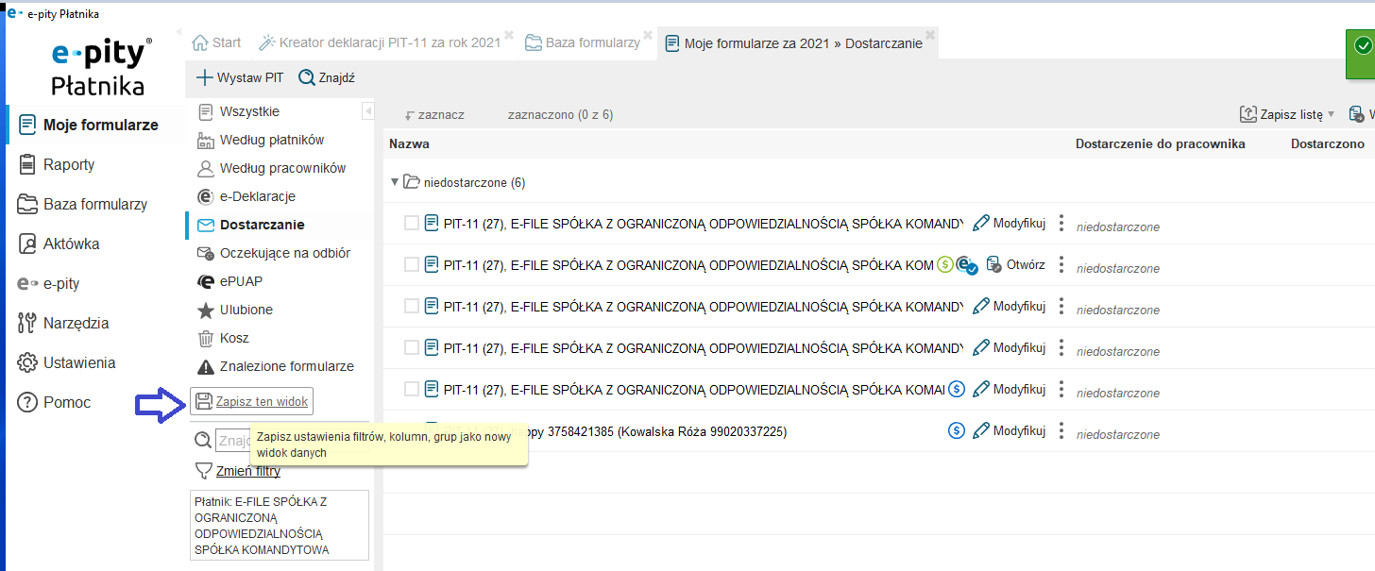The height and width of the screenshot is (571, 1375).
Task: Open Znalezione formularze view
Action: click(275, 366)
